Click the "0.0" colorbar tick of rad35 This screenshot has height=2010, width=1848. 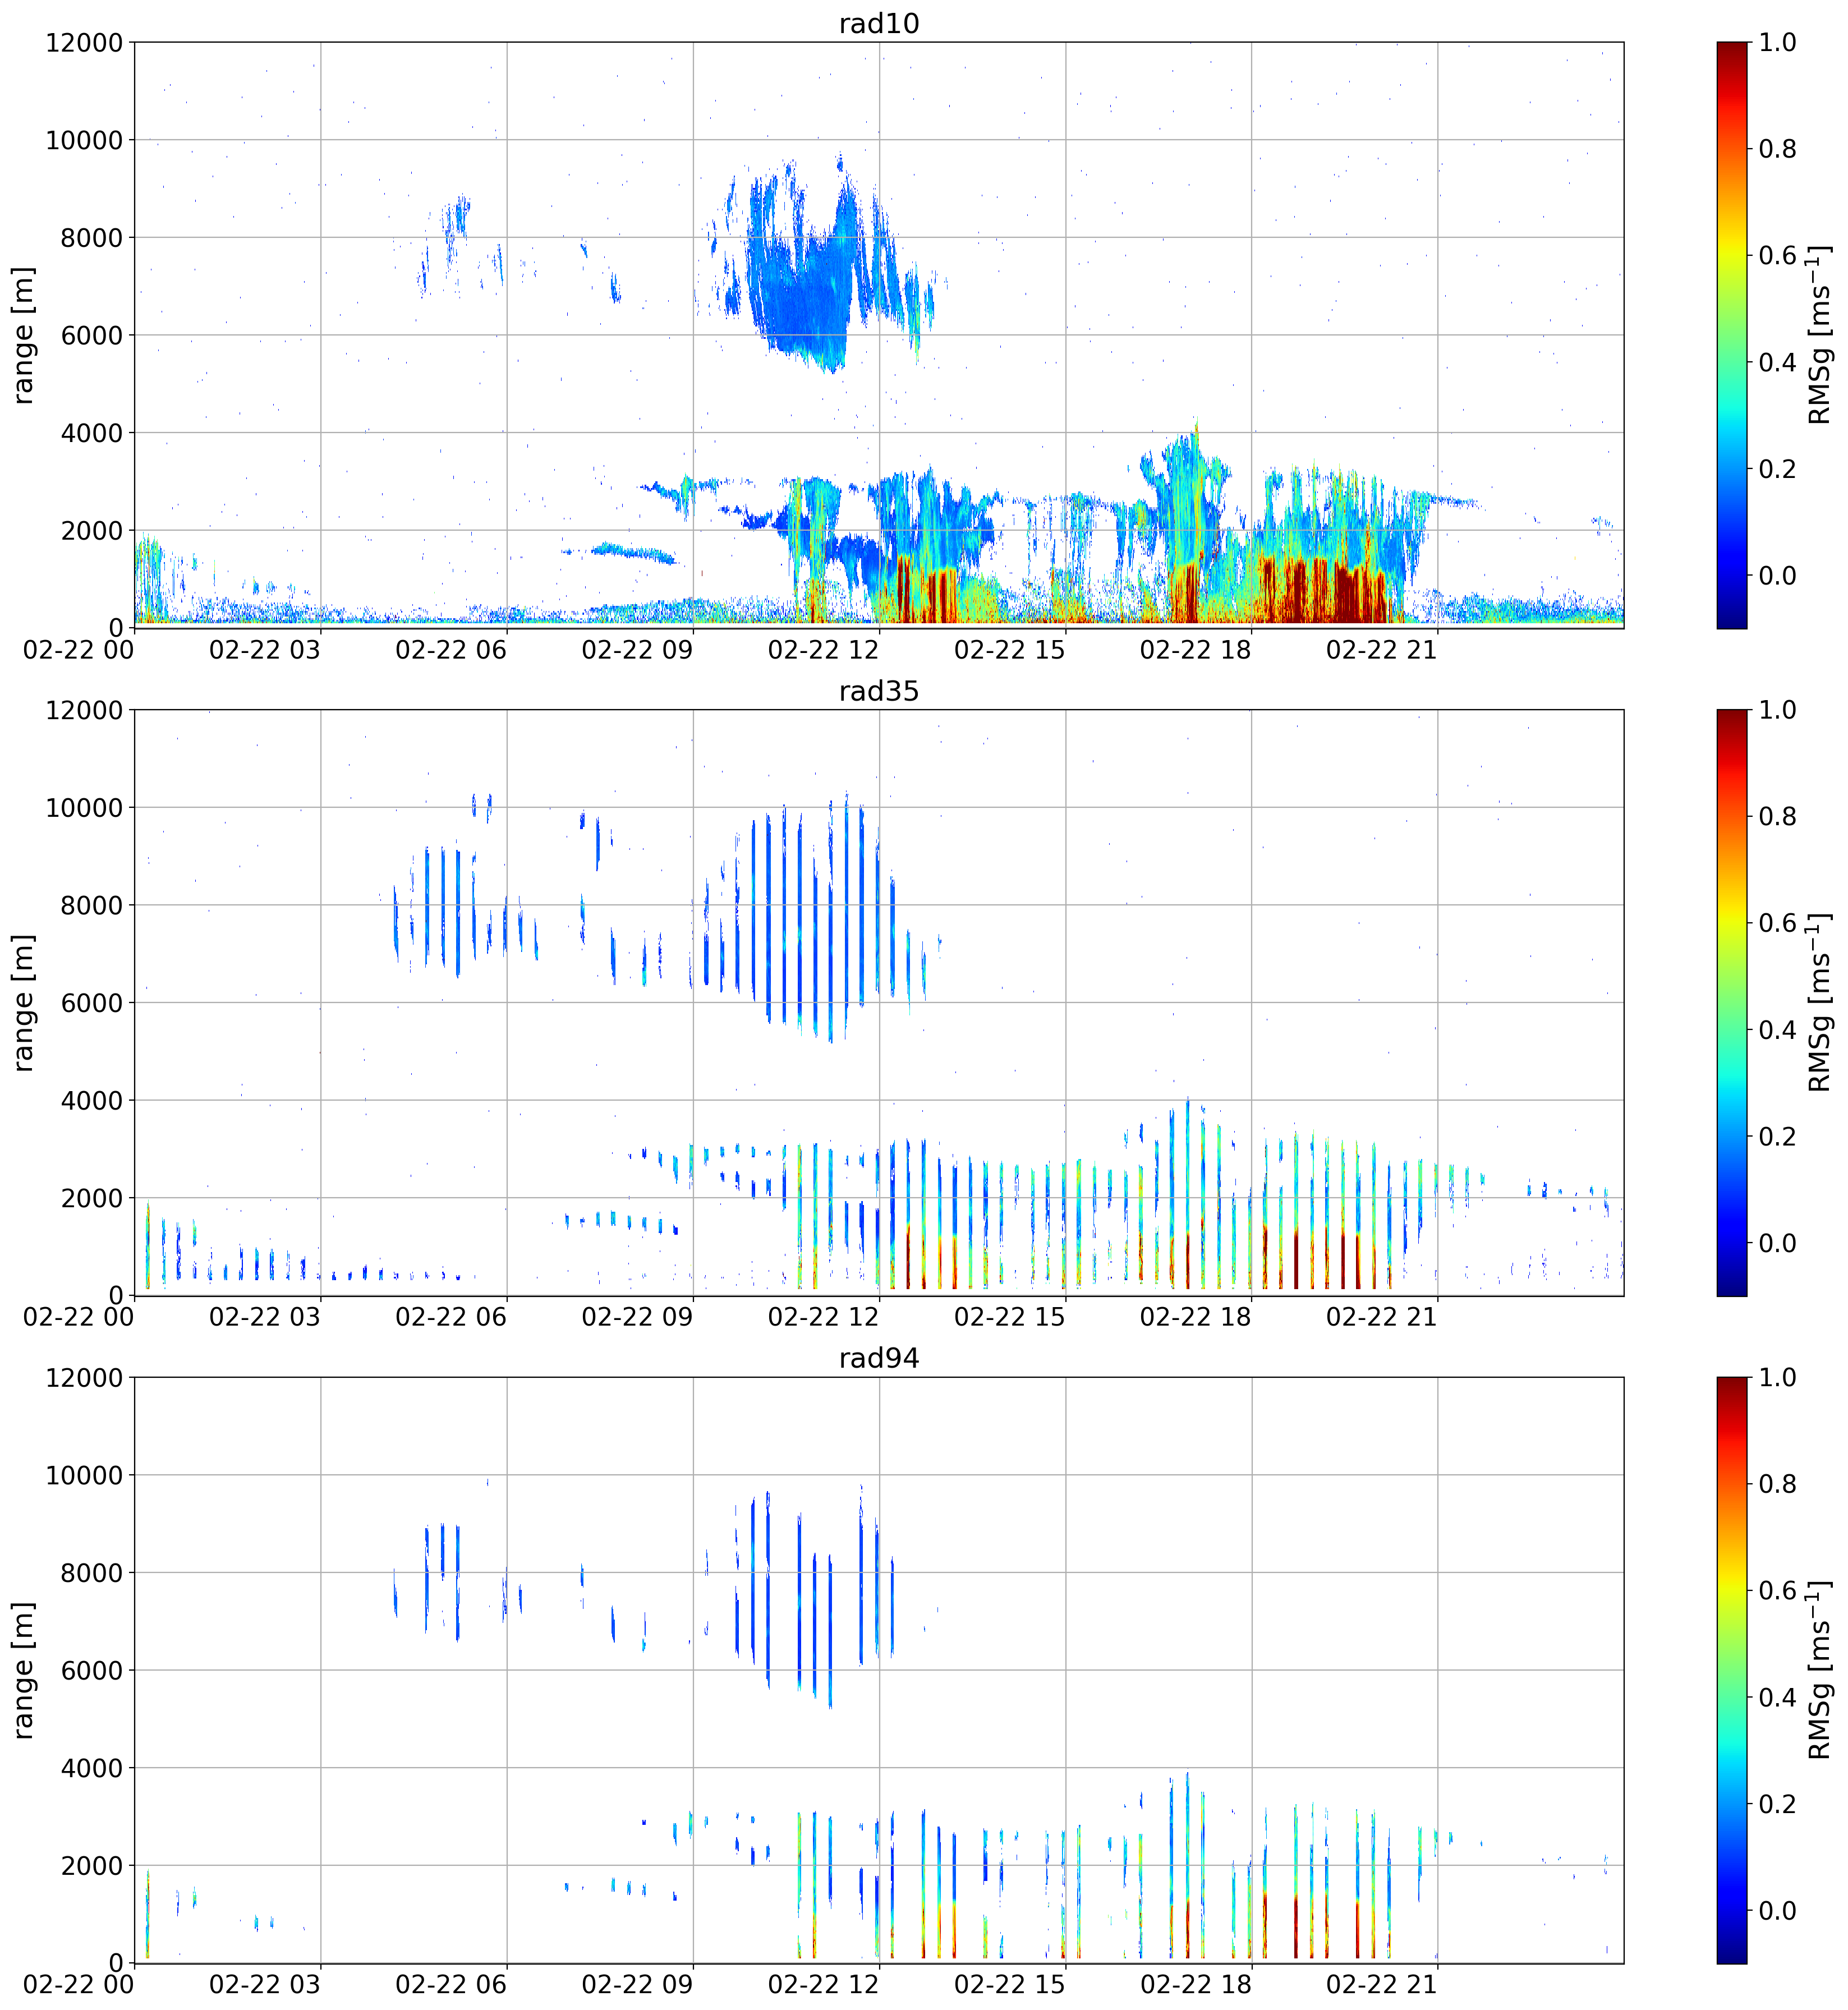pos(1777,1243)
